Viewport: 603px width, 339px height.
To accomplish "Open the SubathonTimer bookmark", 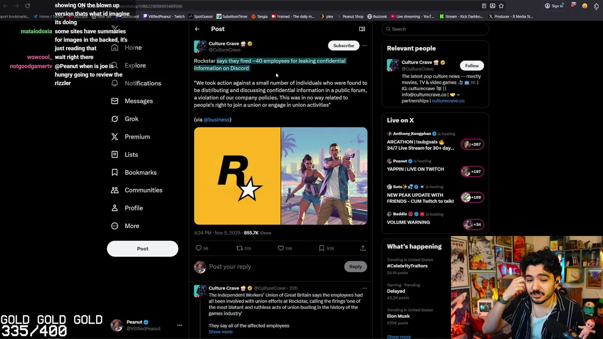I will pyautogui.click(x=232, y=16).
